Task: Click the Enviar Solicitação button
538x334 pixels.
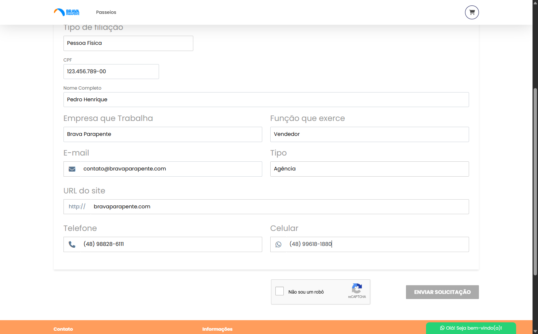Action: click(442, 292)
